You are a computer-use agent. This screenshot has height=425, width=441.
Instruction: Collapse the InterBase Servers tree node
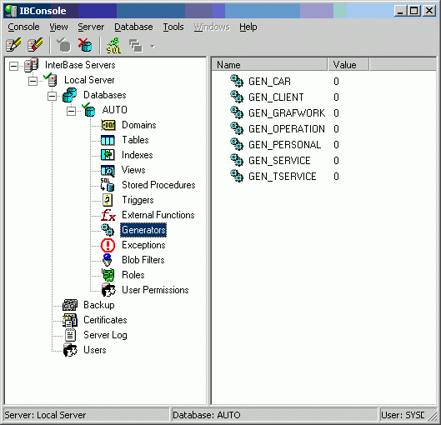(x=13, y=66)
